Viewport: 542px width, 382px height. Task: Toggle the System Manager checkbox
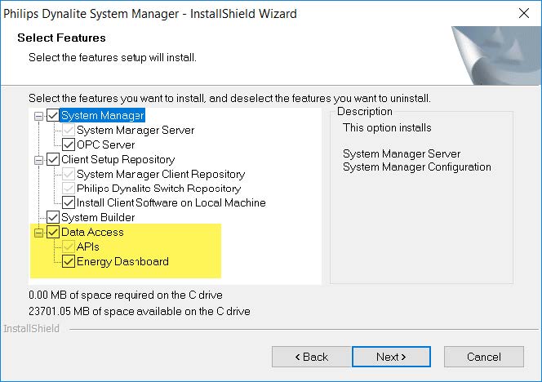coord(52,115)
